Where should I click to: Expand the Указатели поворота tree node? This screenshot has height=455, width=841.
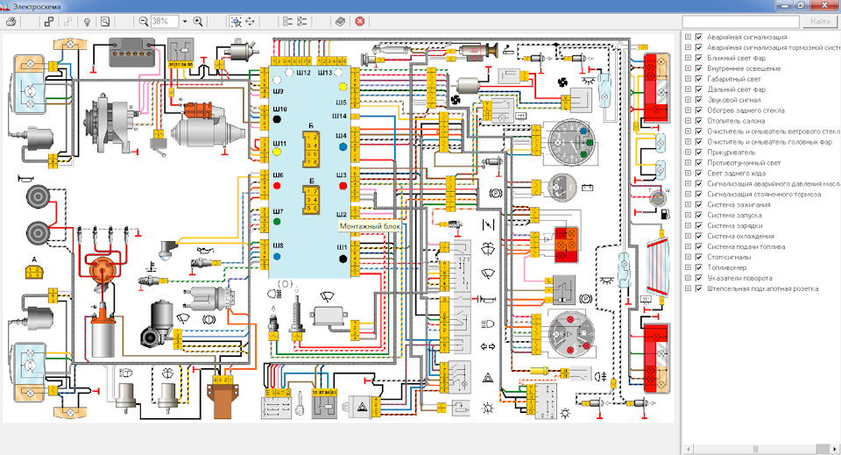(689, 278)
